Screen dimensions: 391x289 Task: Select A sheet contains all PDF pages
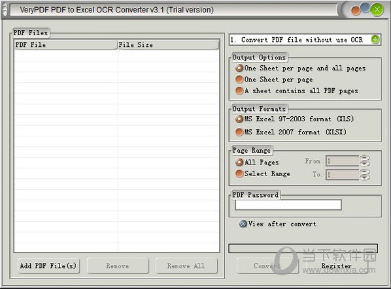[x=296, y=91]
